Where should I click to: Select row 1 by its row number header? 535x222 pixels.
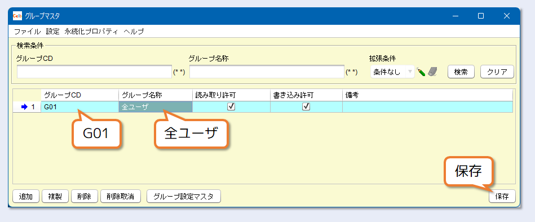pos(27,106)
